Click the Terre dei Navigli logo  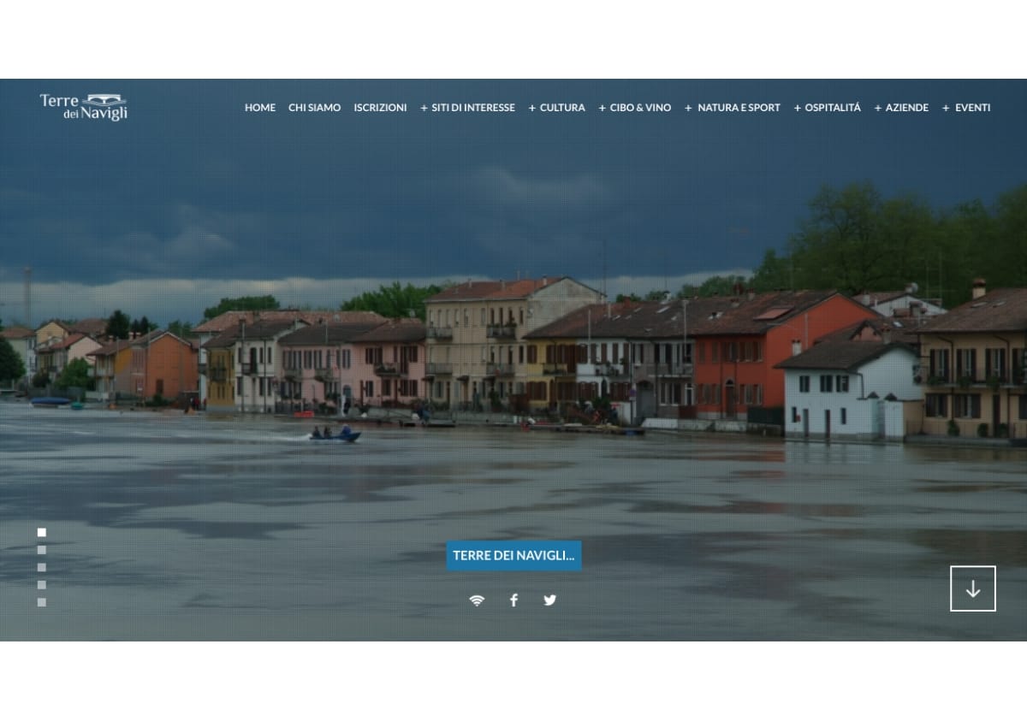click(x=84, y=107)
